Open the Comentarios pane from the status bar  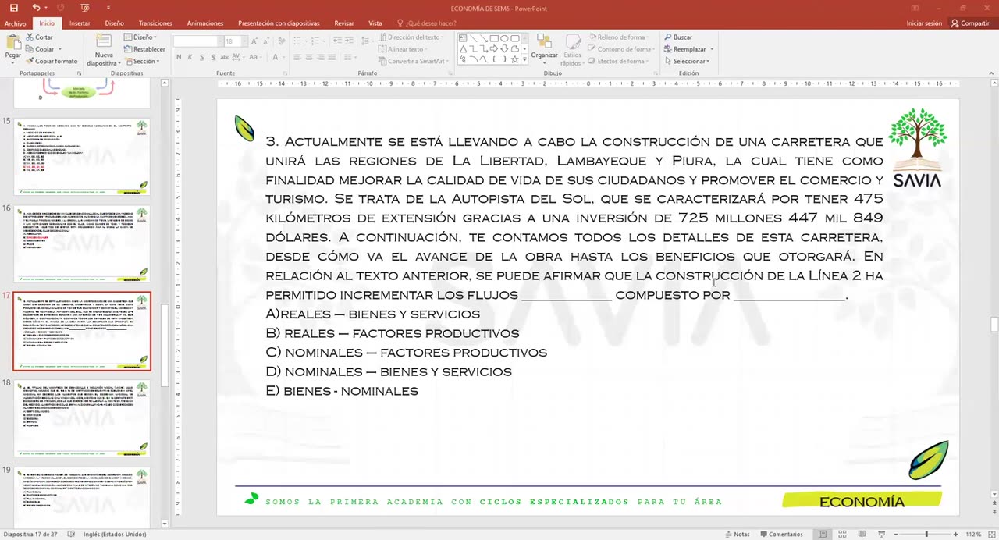pos(780,535)
